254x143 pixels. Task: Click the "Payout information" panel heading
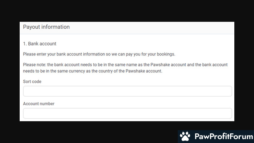(x=46, y=27)
